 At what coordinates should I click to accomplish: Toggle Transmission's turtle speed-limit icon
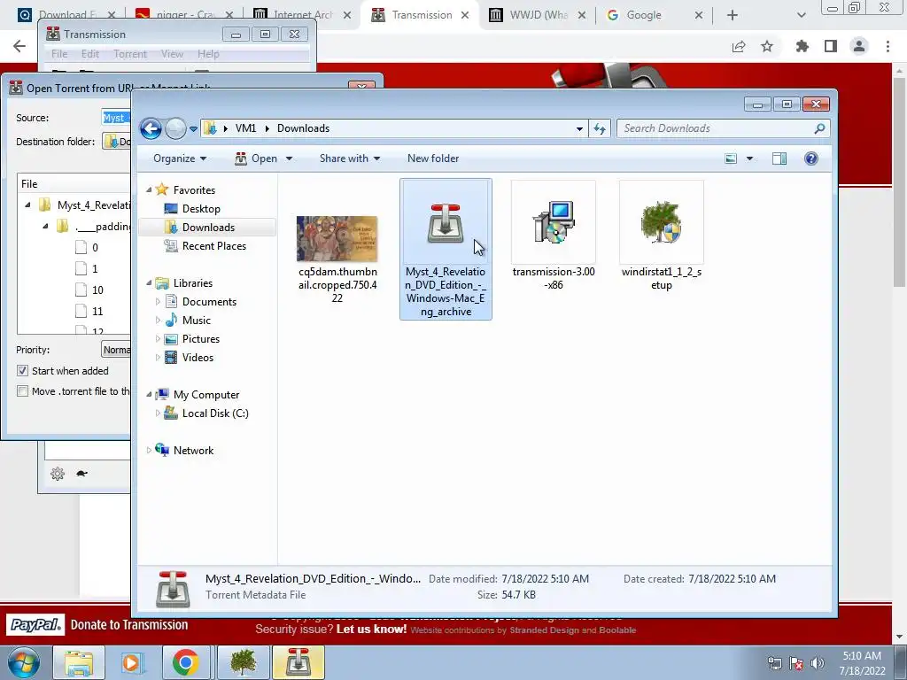click(81, 474)
